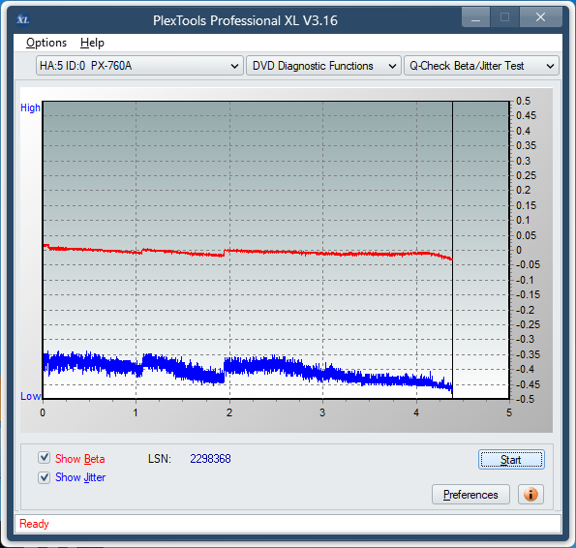Click the Ready status bar text
This screenshot has height=548, width=576.
[34, 524]
